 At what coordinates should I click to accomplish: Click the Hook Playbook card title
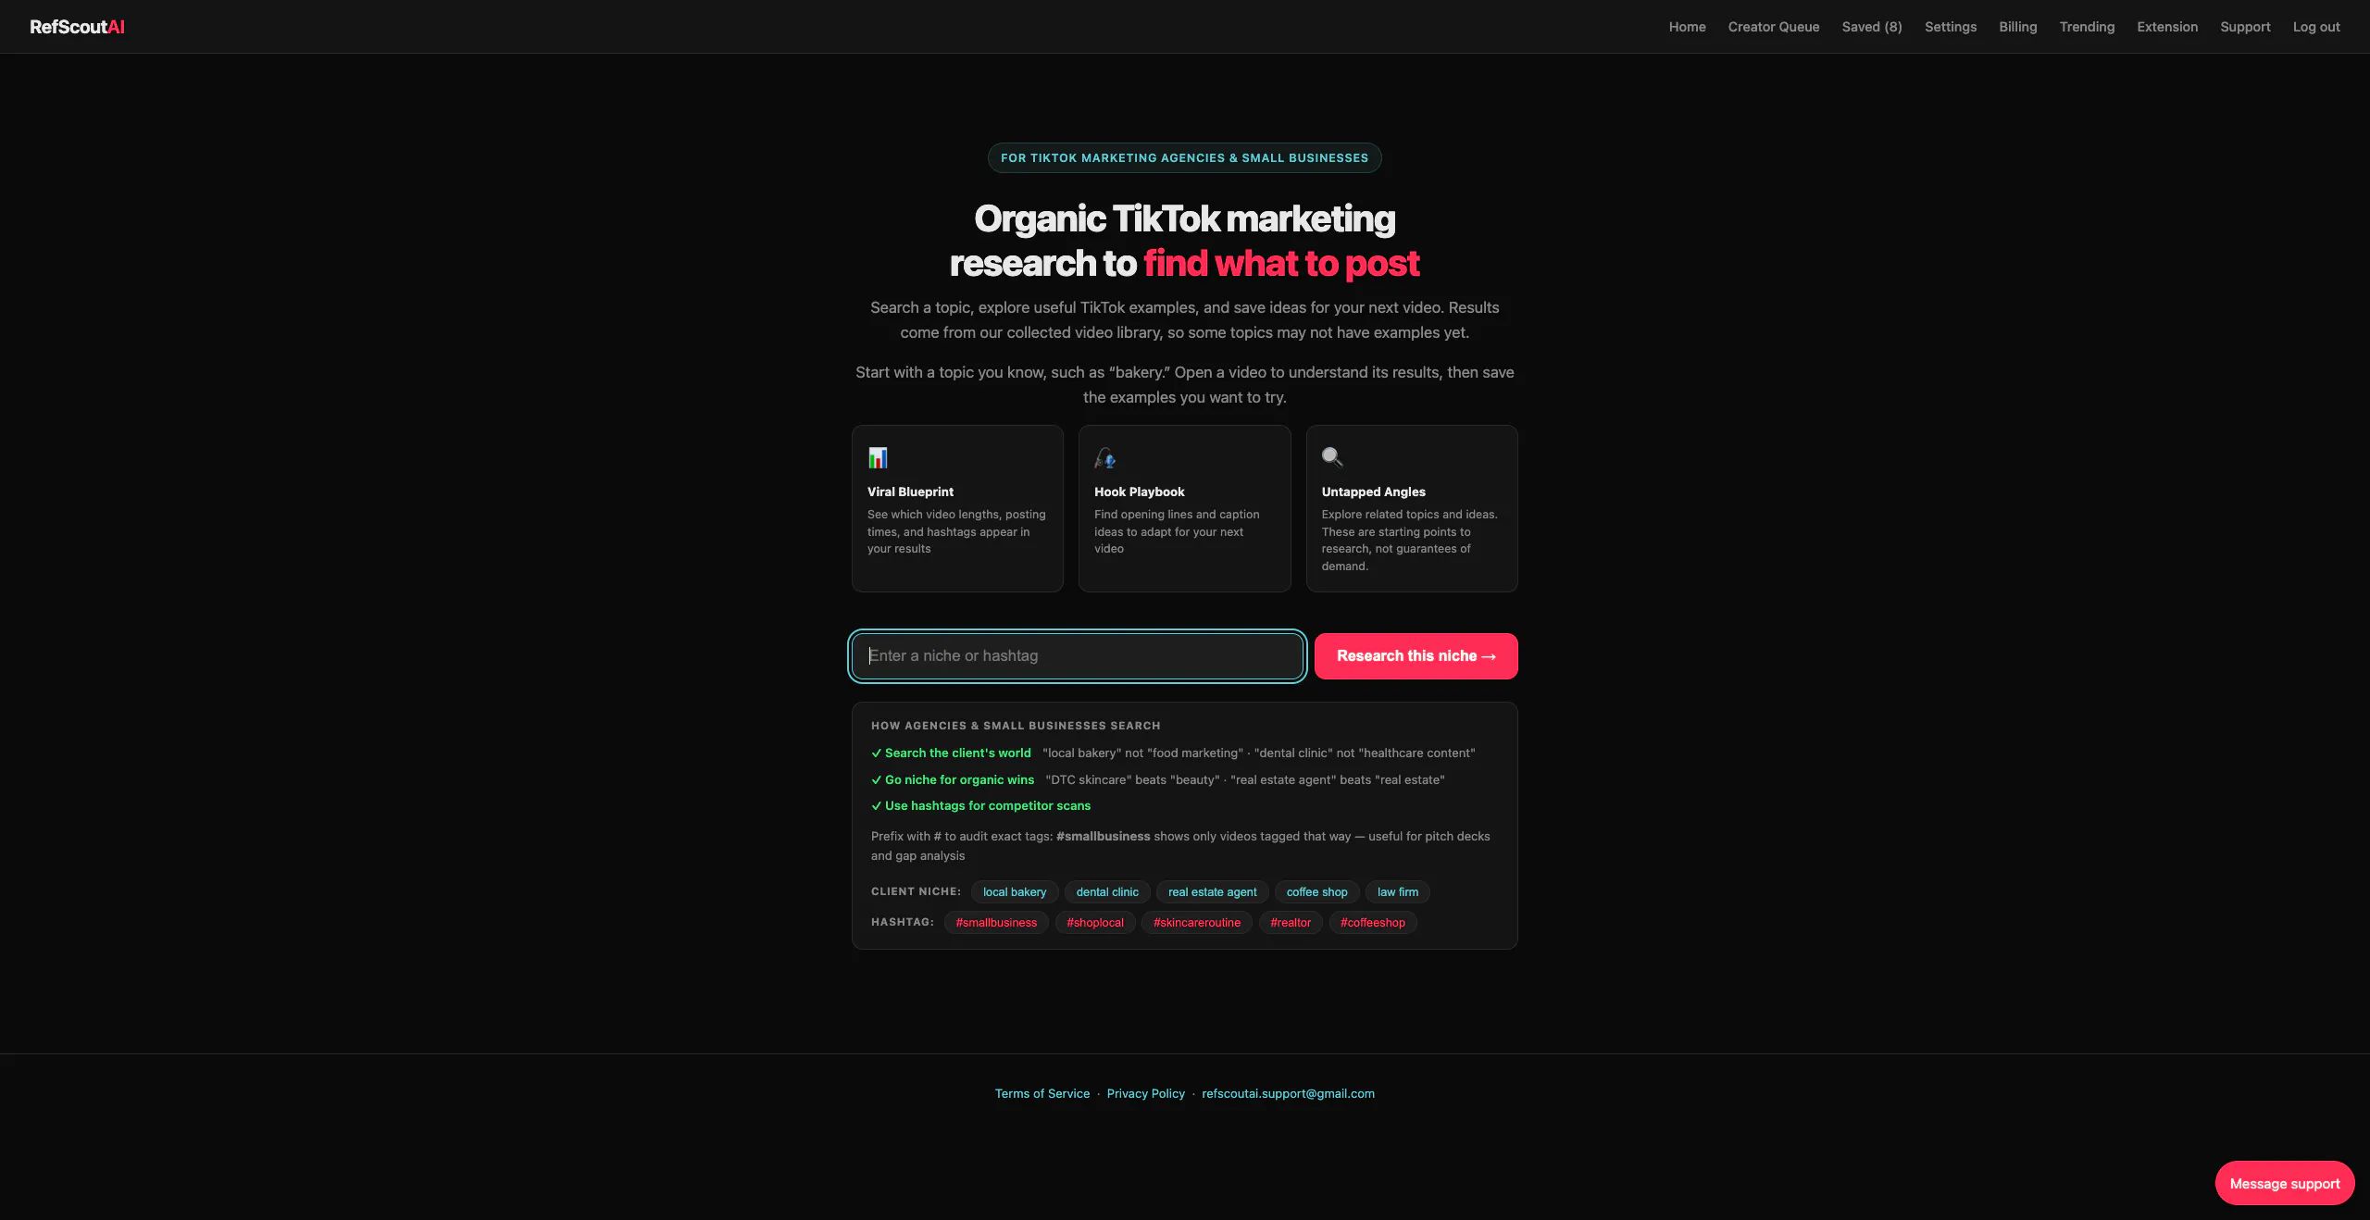(x=1139, y=492)
